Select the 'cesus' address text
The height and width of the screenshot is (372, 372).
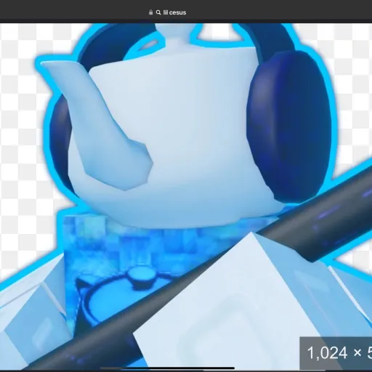pyautogui.click(x=177, y=12)
